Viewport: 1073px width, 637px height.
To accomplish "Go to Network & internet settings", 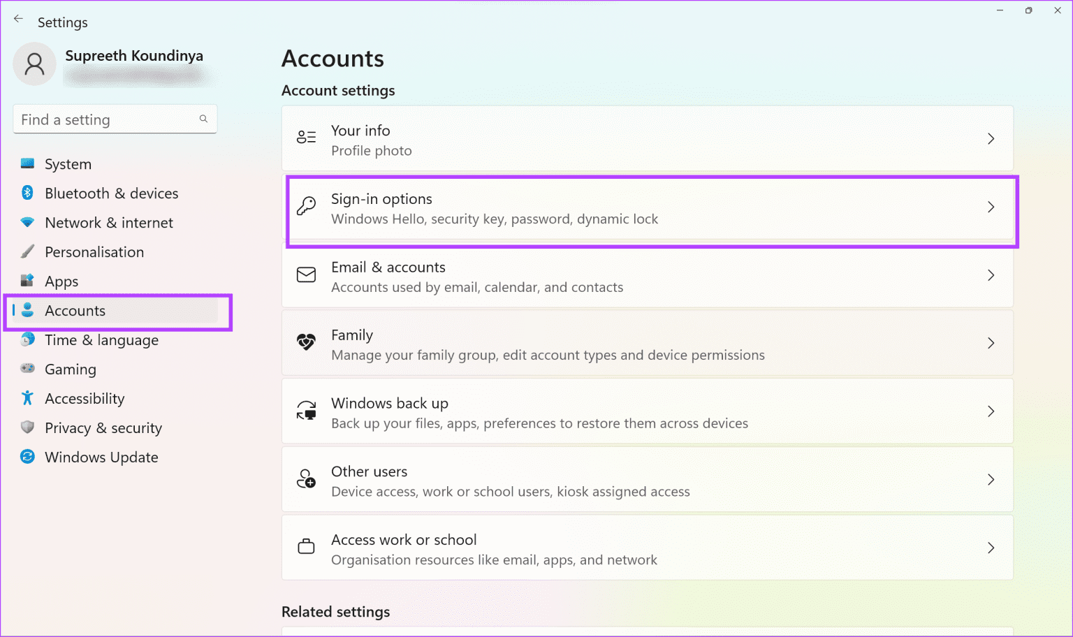I will tap(108, 223).
